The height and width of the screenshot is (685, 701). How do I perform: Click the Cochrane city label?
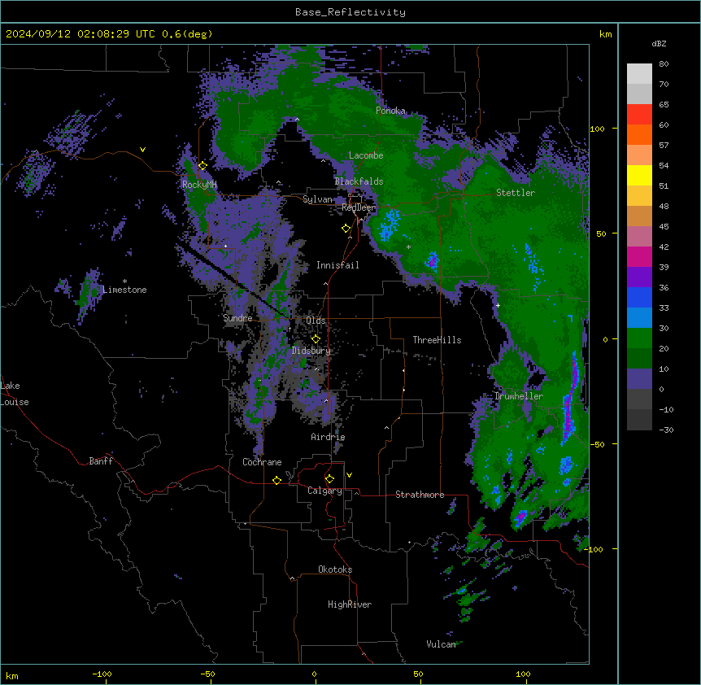[262, 462]
